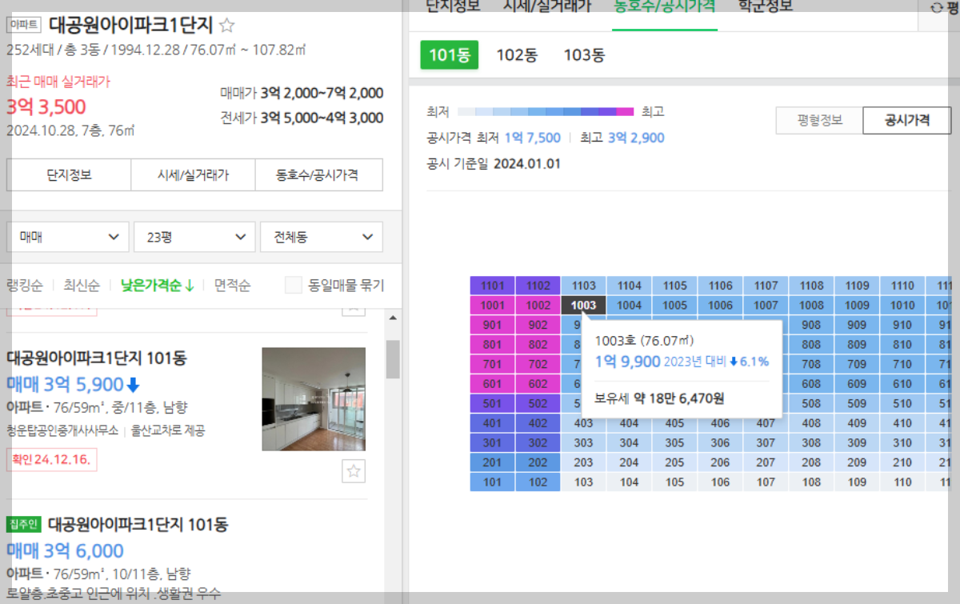Open the 전체동 building dropdown
This screenshot has width=960, height=604.
pyautogui.click(x=322, y=237)
